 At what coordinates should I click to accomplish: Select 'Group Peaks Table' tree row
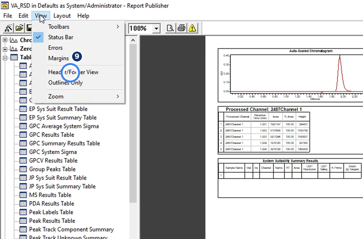52,169
